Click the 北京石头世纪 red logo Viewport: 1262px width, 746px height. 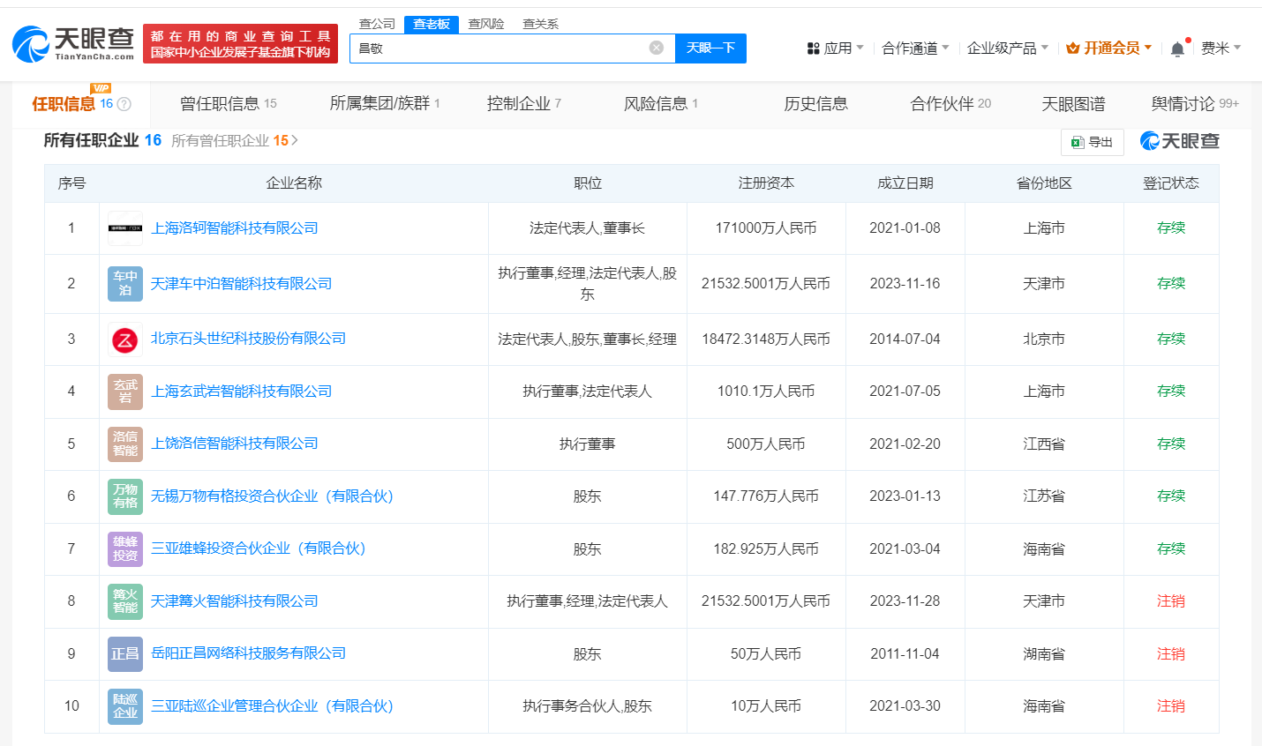pyautogui.click(x=125, y=339)
